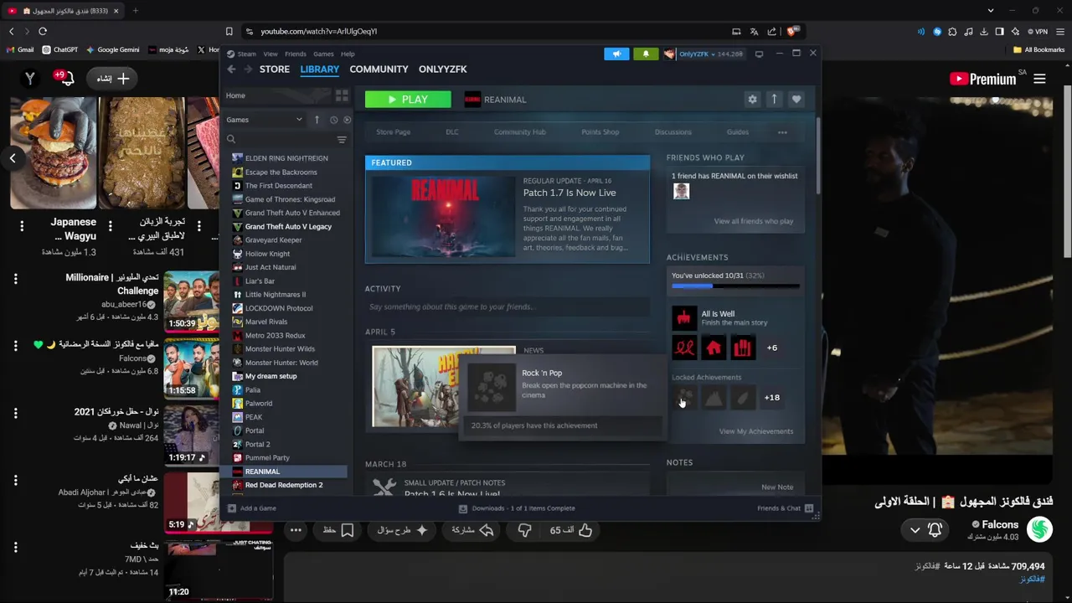Click the library search field

pos(278,140)
